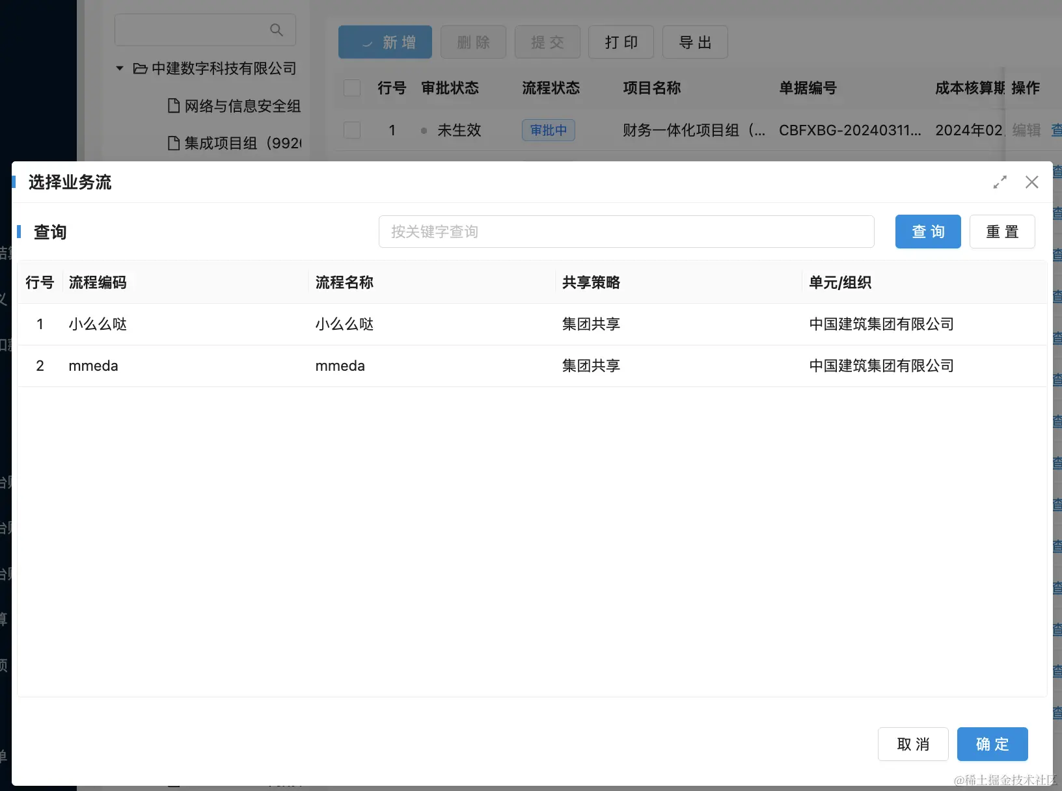Click the 导出 export button in the toolbar
The image size is (1062, 791).
[694, 42]
